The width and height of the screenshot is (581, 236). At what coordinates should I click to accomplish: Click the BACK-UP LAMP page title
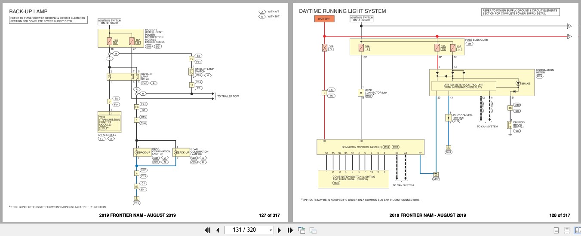[28, 11]
